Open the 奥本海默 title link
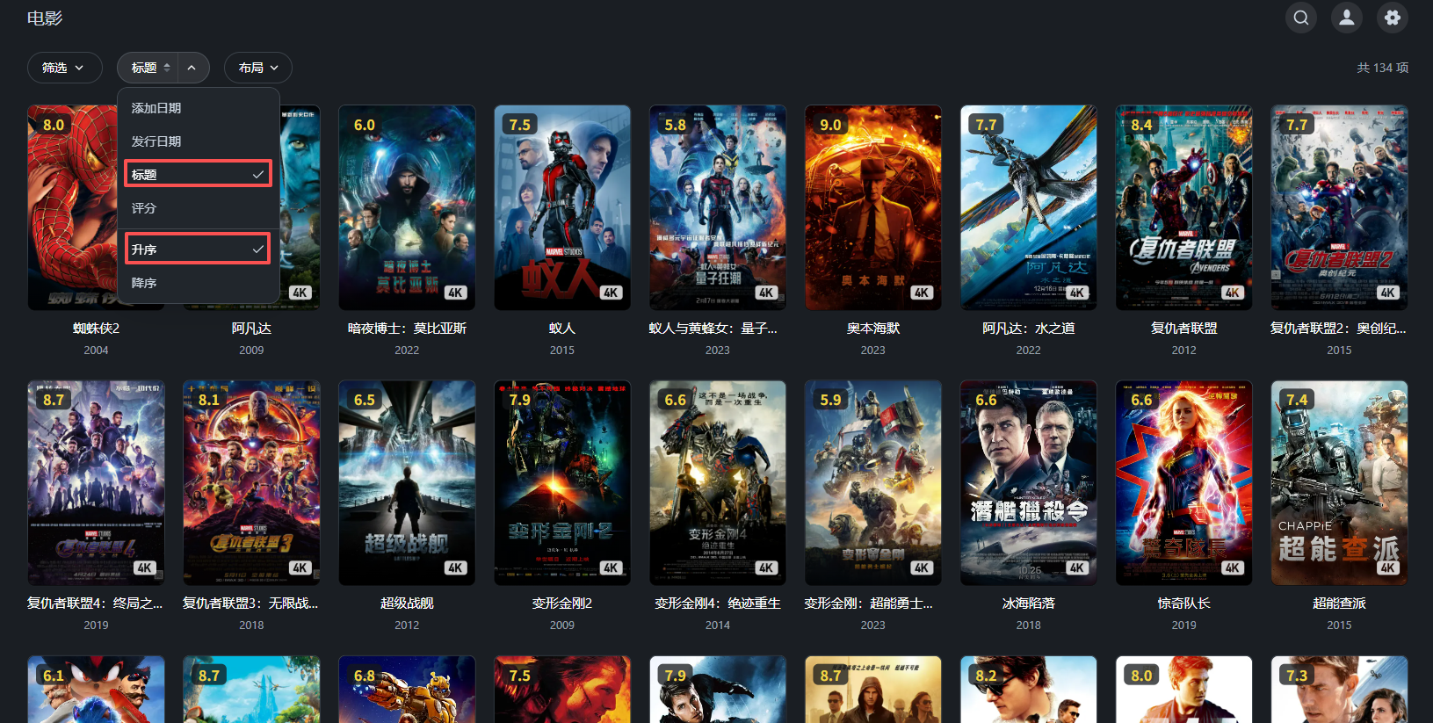 (873, 329)
